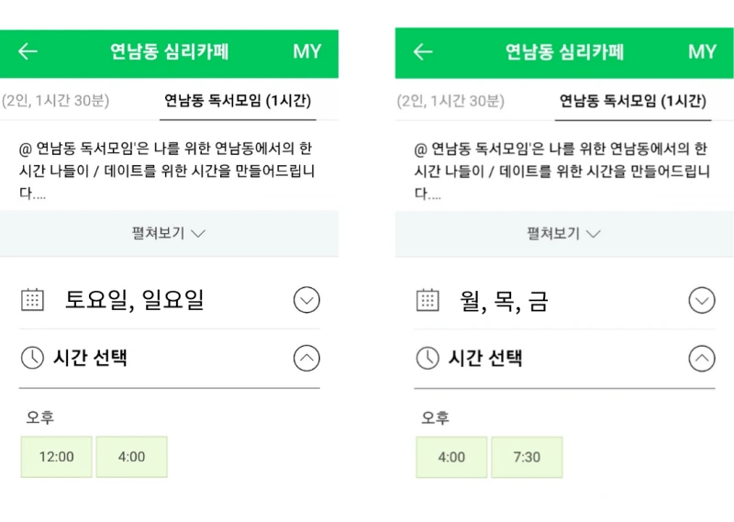This screenshot has height=522, width=734.
Task: Open MY page in the left header
Action: pyautogui.click(x=307, y=51)
